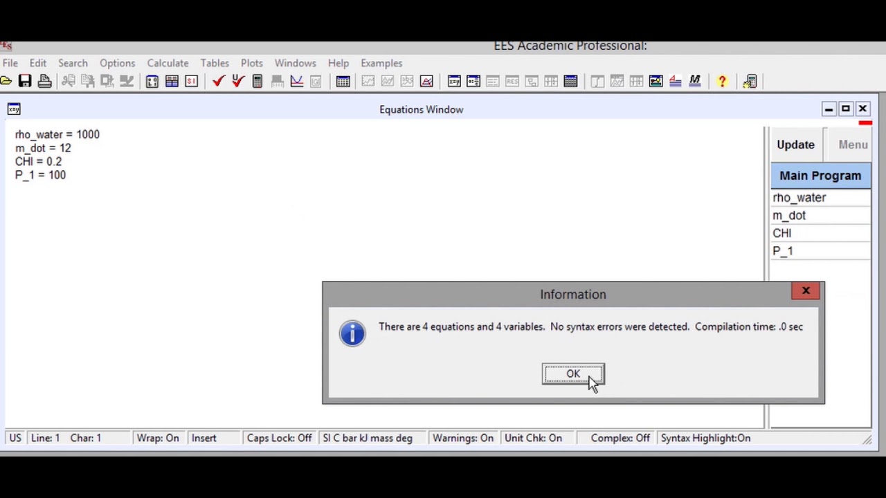The height and width of the screenshot is (498, 886).
Task: Click the Solve calculator icon
Action: point(257,82)
